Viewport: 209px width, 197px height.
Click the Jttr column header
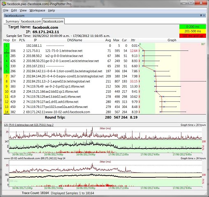(x=133, y=40)
